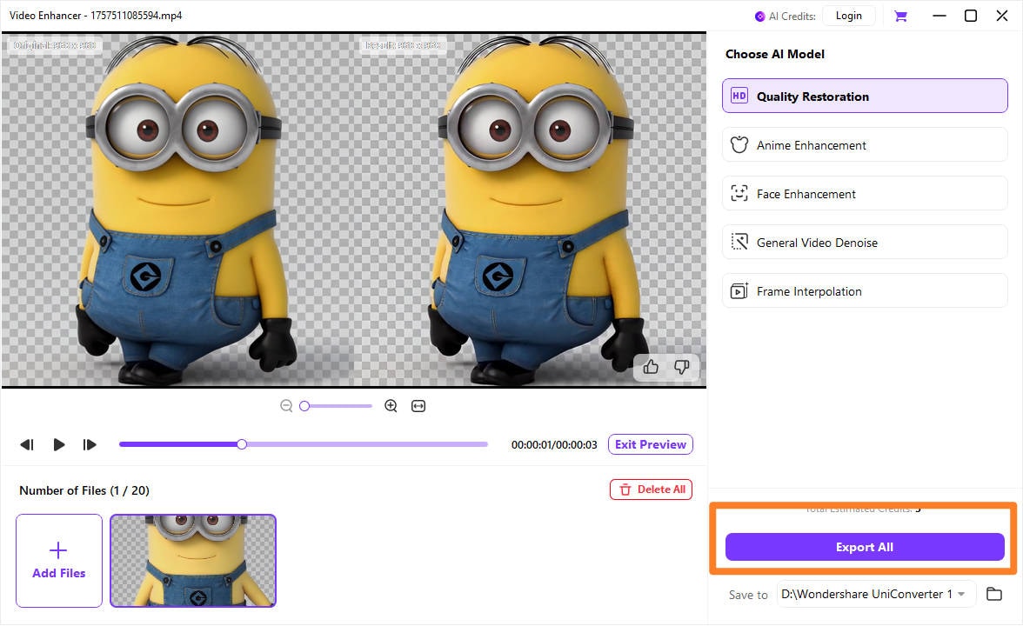The height and width of the screenshot is (626, 1023).
Task: Select the Quality Restoration model
Action: tap(865, 96)
